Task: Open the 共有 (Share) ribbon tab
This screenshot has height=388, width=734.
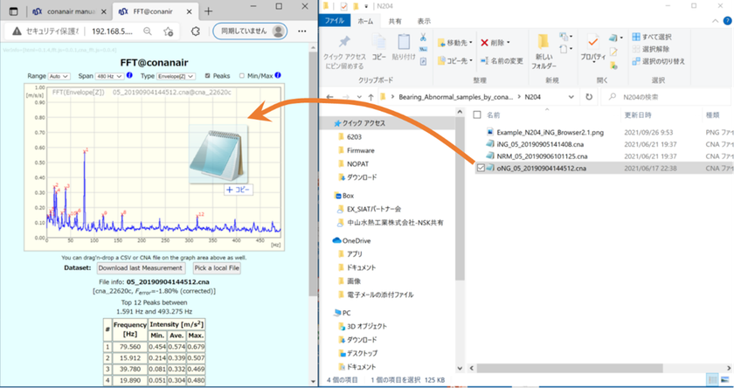Action: click(398, 20)
